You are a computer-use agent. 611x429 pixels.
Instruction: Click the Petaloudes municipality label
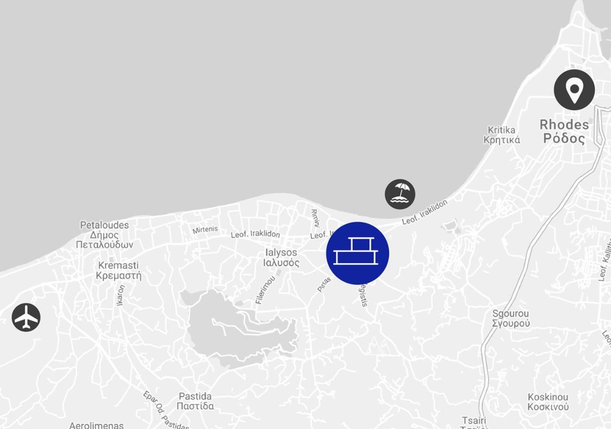105,235
